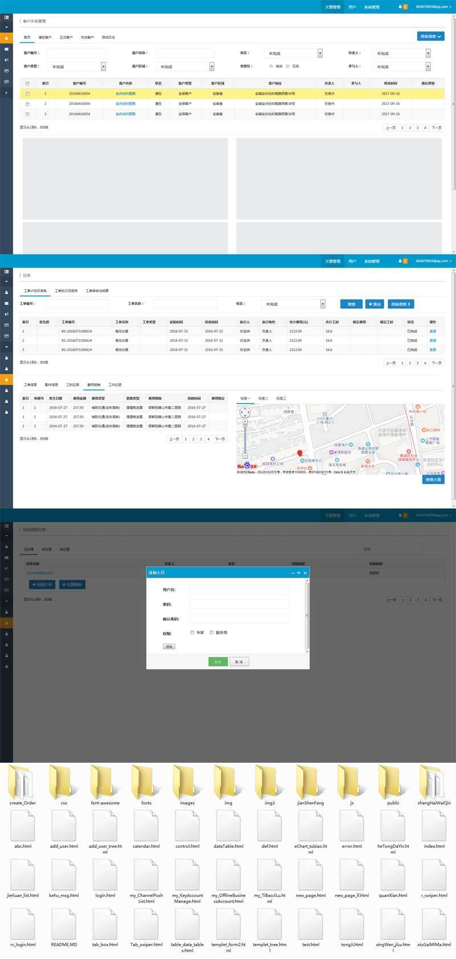Open the 客户类型 dropdown

coord(103,67)
